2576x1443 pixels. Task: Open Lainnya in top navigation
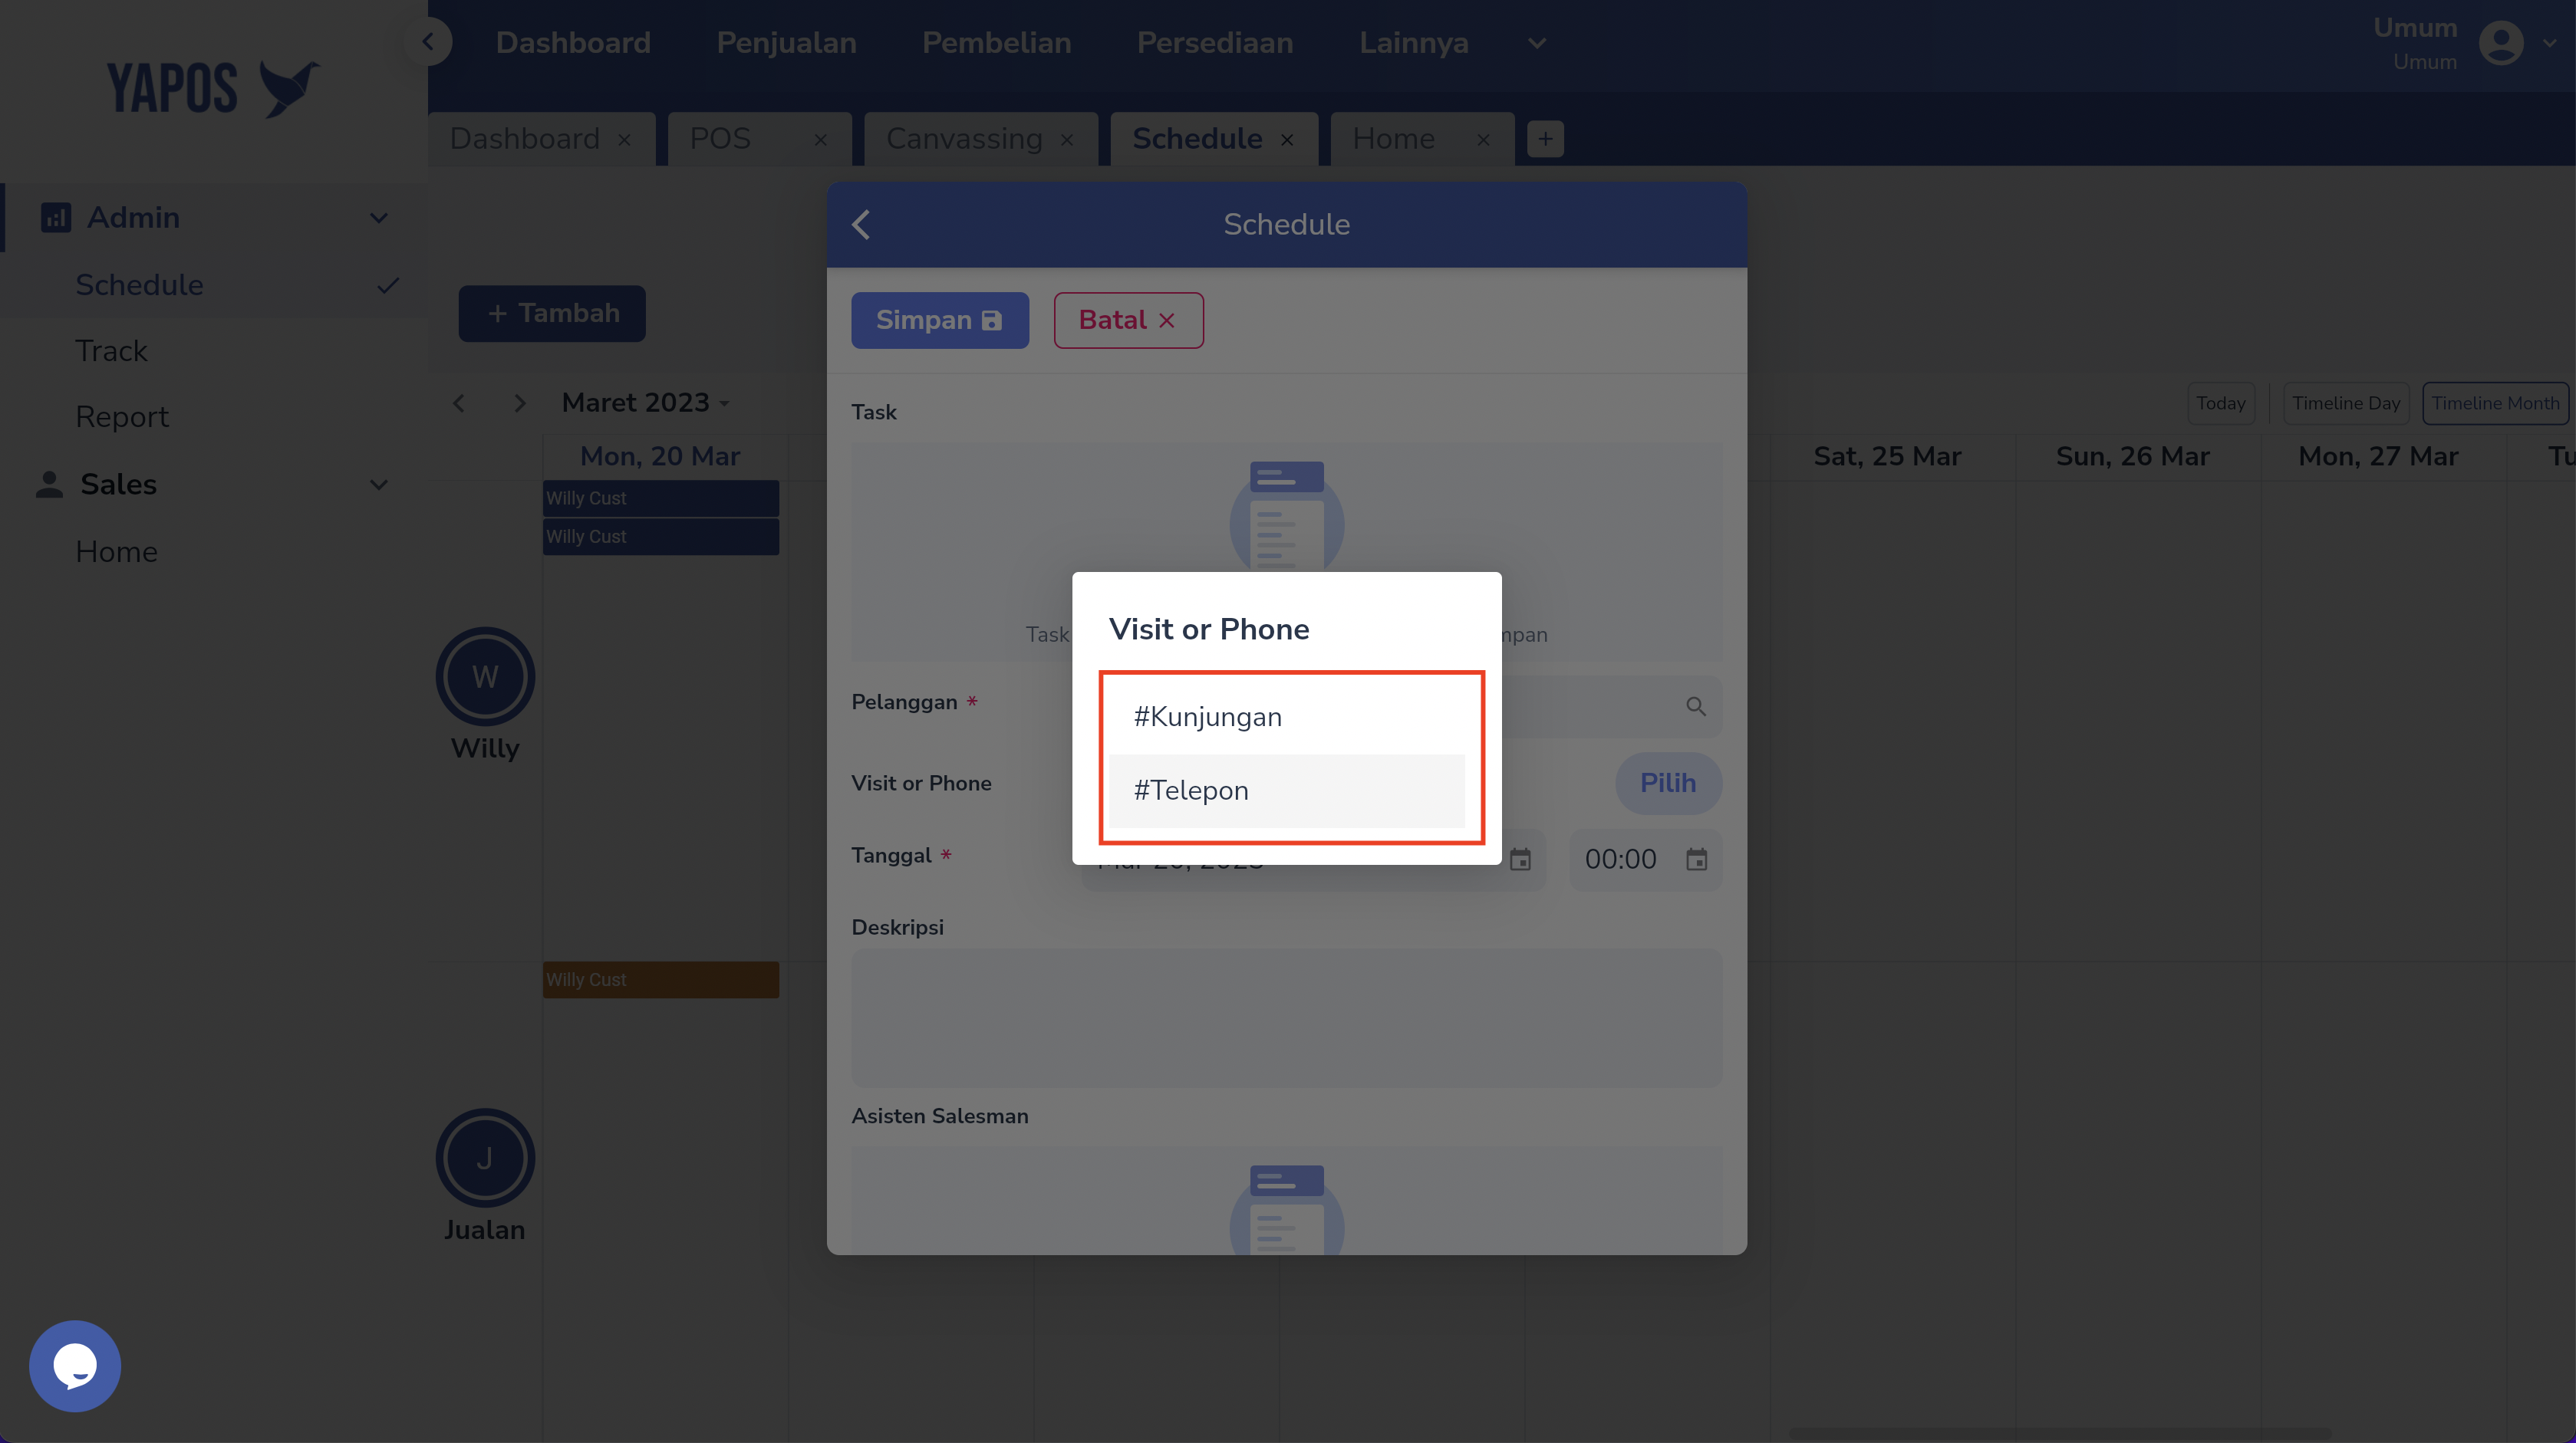1413,43
